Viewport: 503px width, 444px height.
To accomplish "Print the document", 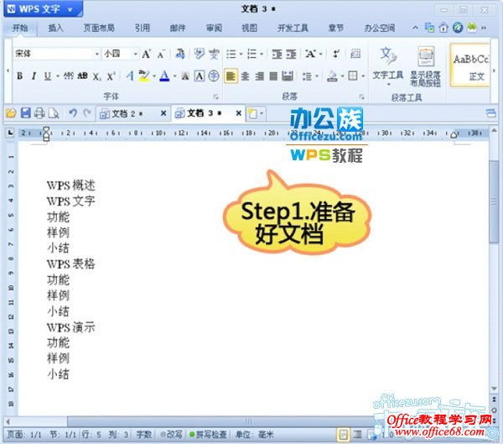I will click(x=39, y=113).
